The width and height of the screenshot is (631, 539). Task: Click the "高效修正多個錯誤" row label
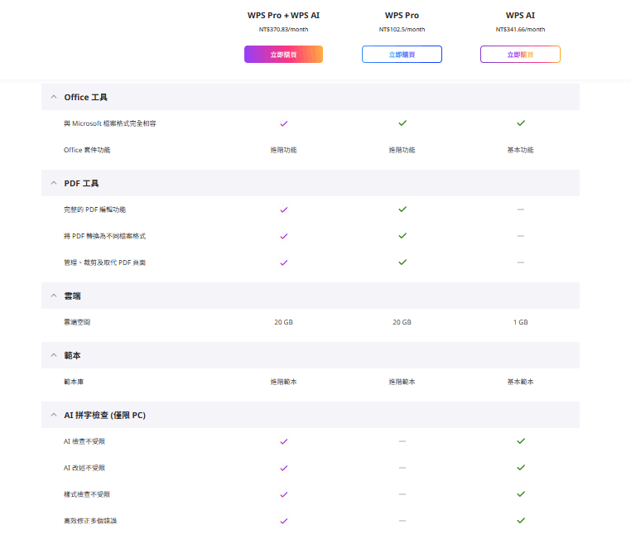point(90,521)
